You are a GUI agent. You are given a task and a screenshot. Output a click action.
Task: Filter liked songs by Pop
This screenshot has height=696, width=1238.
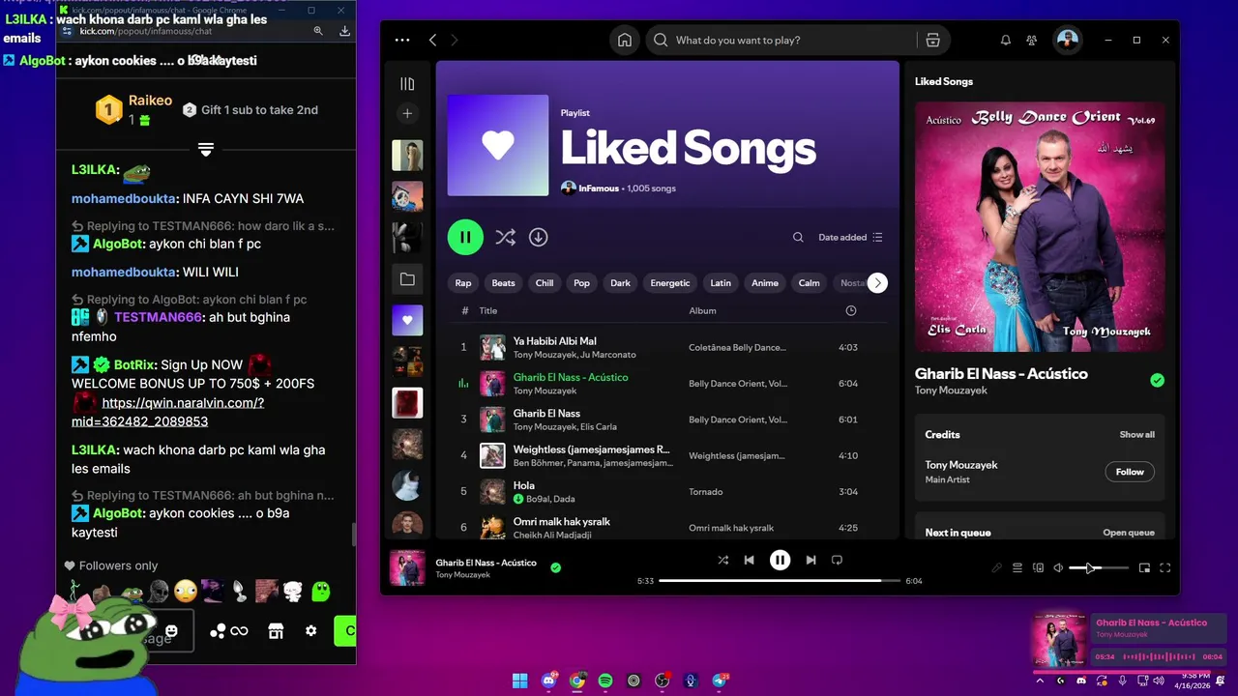point(581,283)
